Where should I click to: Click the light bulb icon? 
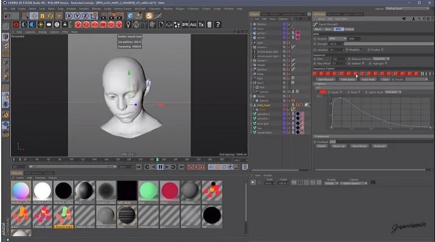(128, 25)
